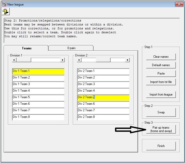The width and height of the screenshot is (185, 163).
Task: Paste team names with Paste button
Action: pyautogui.click(x=161, y=73)
